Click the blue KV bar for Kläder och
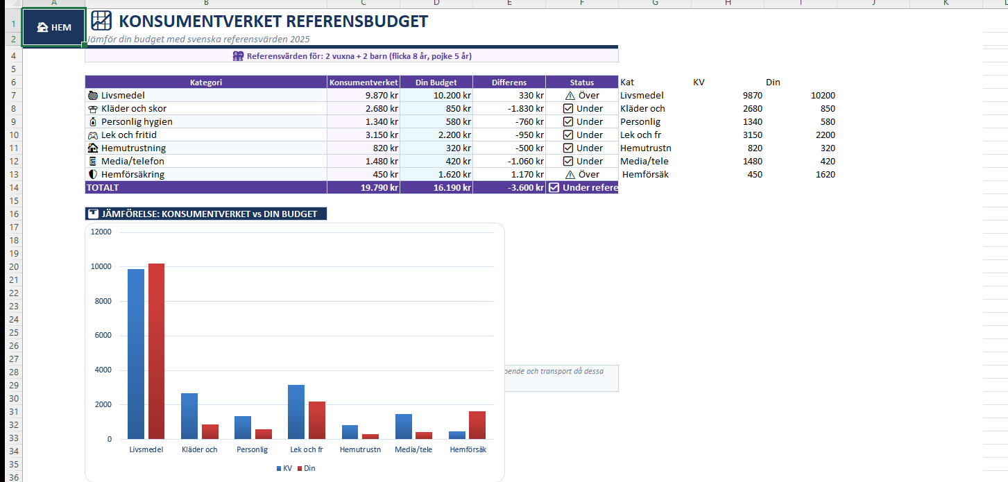1008x482 pixels. click(x=189, y=416)
